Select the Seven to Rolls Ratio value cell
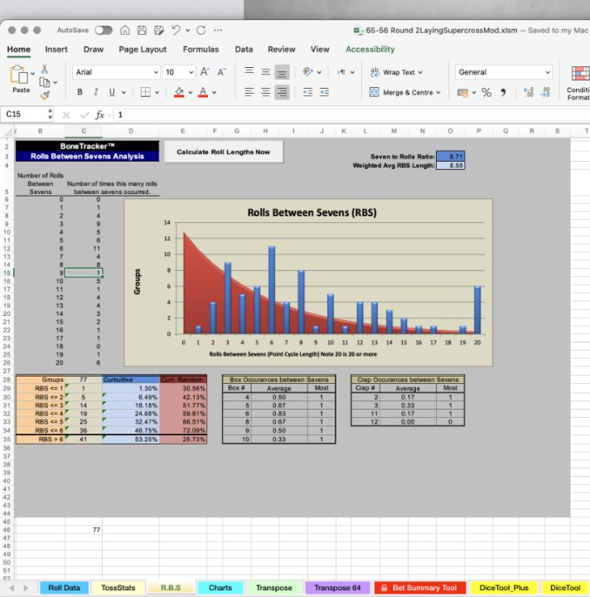The width and height of the screenshot is (590, 597). 451,156
